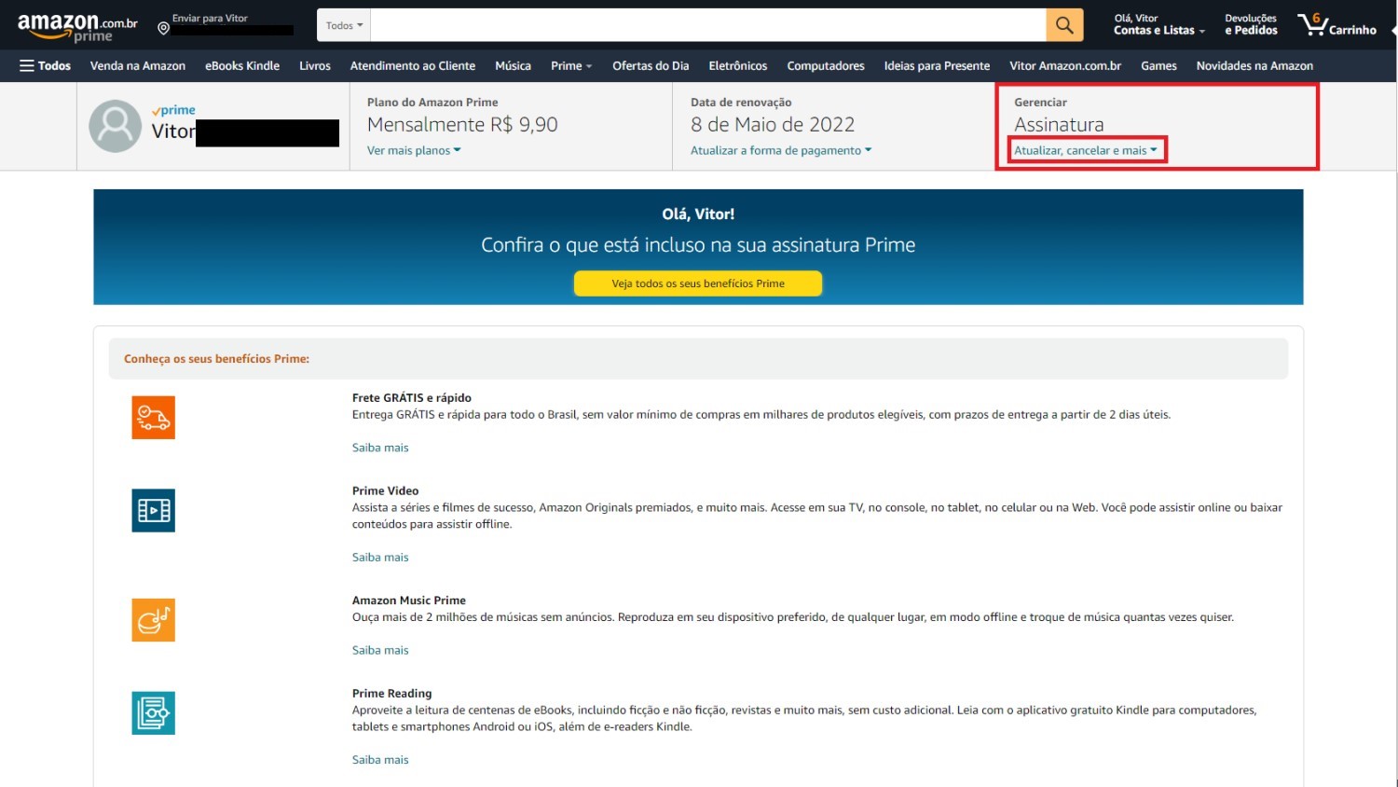Click the Mensalmente R$ 9,90 plan text

point(462,125)
